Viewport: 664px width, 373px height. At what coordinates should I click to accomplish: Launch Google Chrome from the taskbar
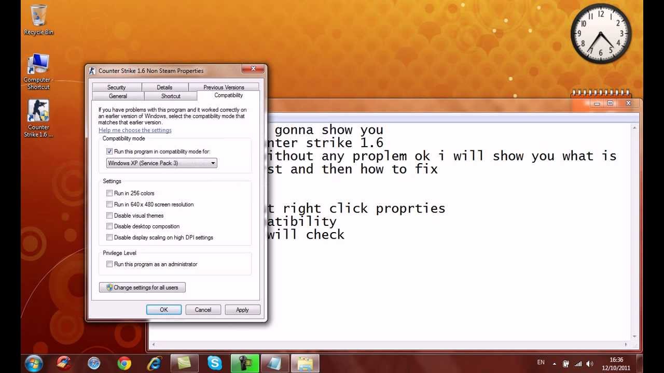(124, 363)
